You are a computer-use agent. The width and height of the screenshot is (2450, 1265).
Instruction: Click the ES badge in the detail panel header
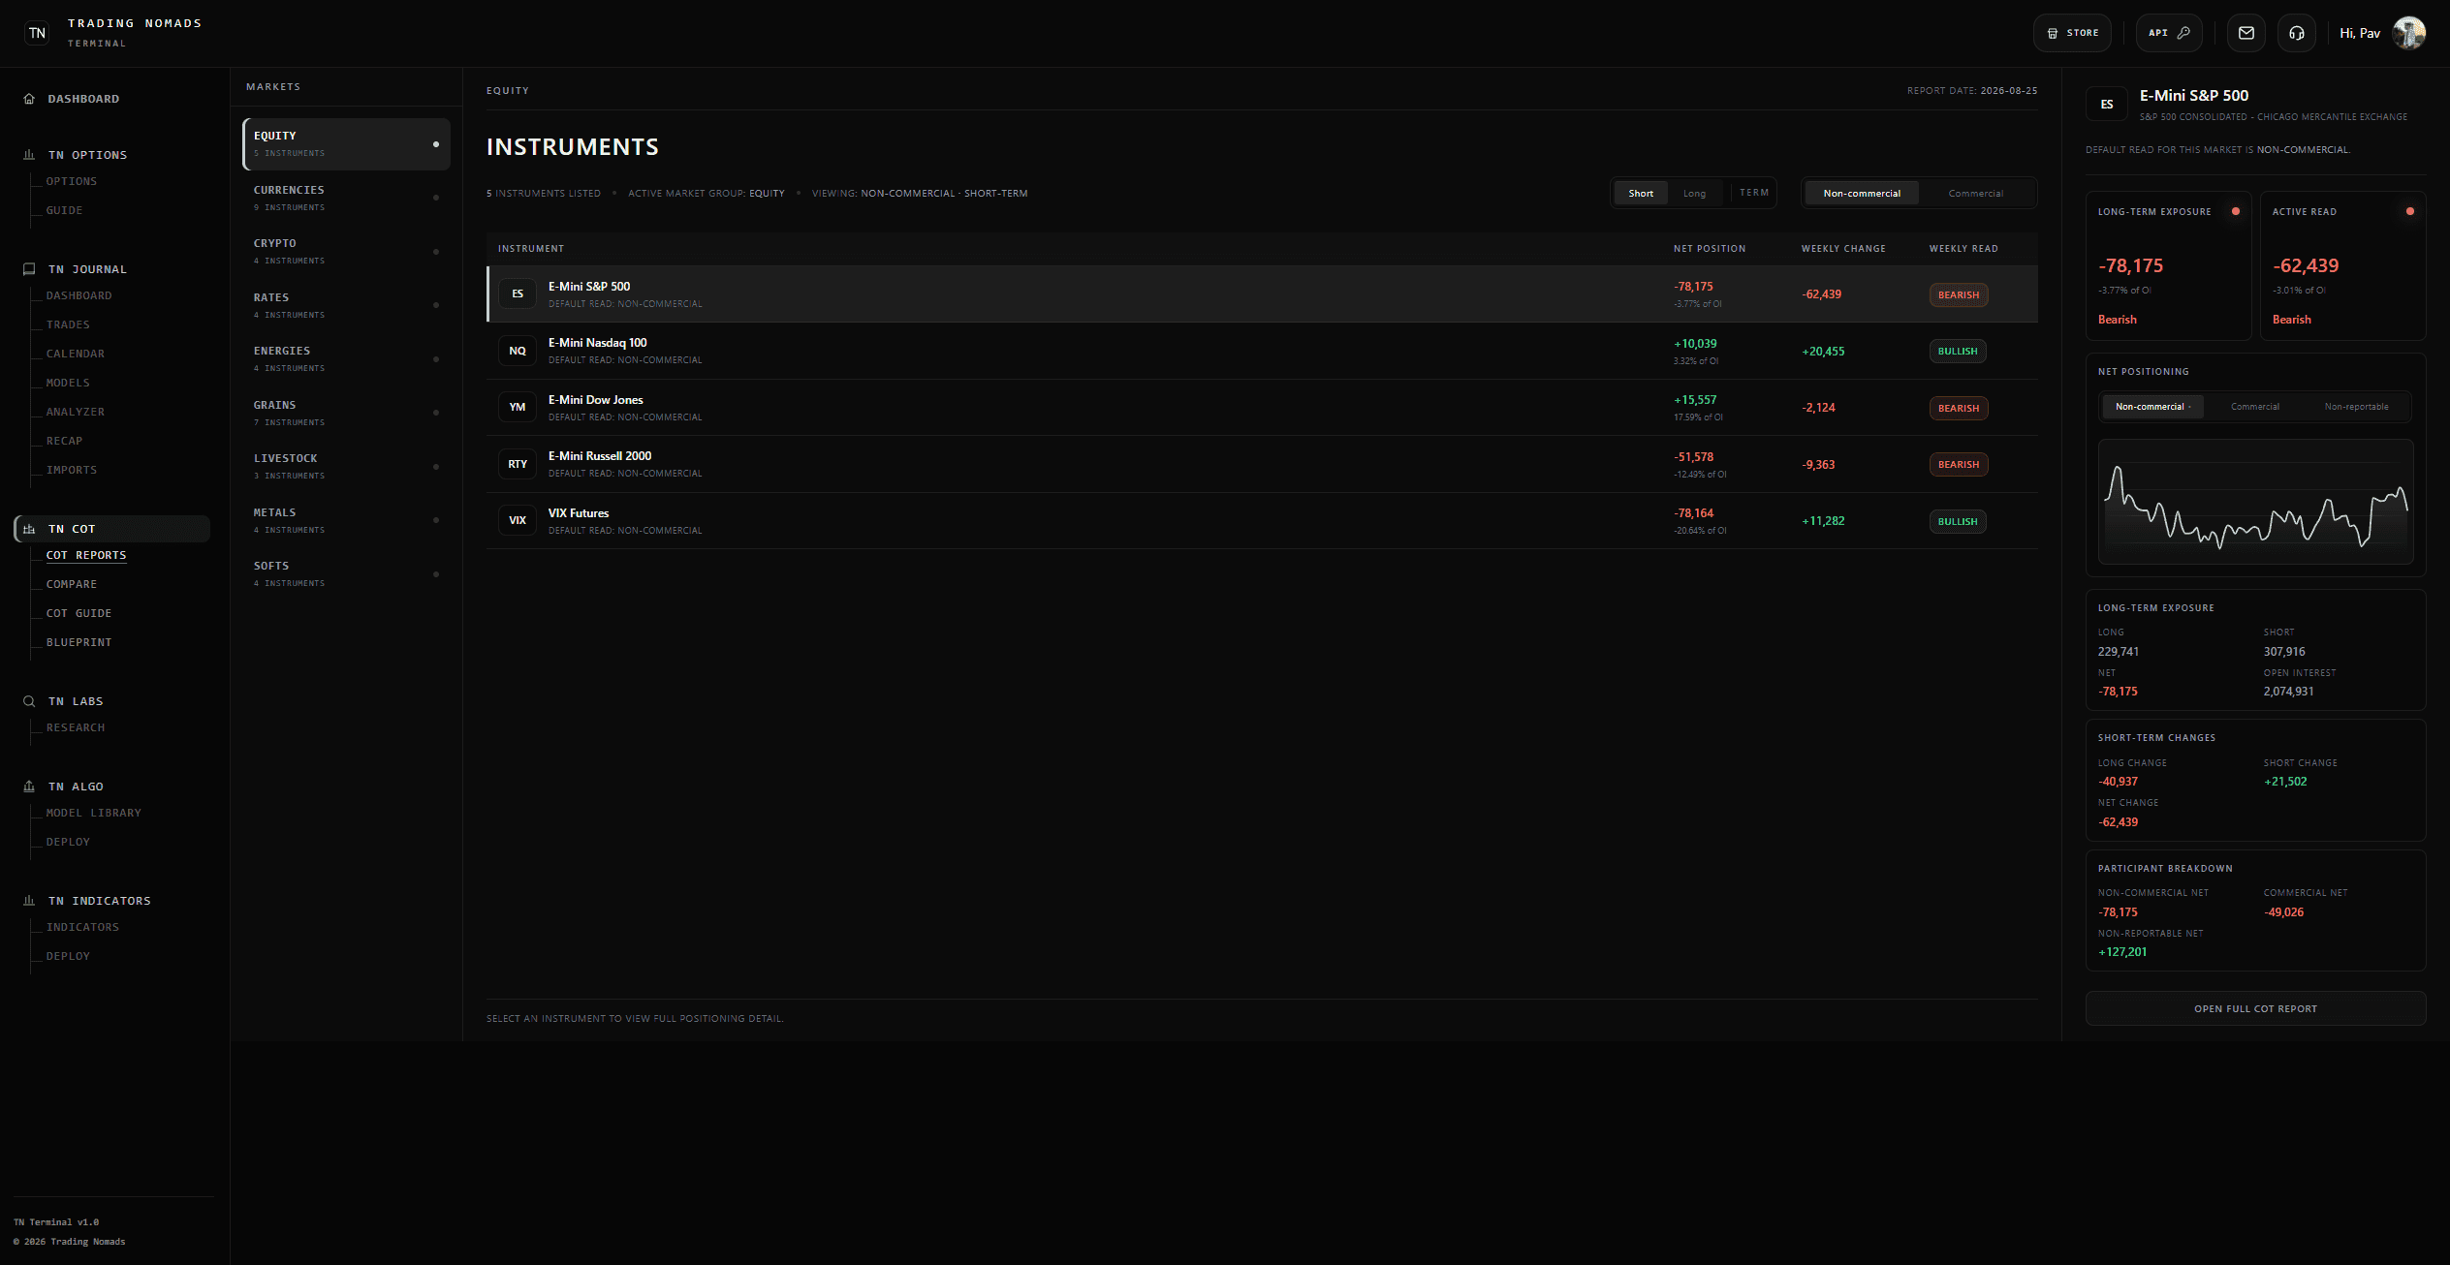click(2107, 105)
